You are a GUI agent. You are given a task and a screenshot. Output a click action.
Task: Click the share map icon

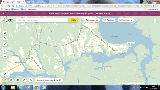click(24, 80)
